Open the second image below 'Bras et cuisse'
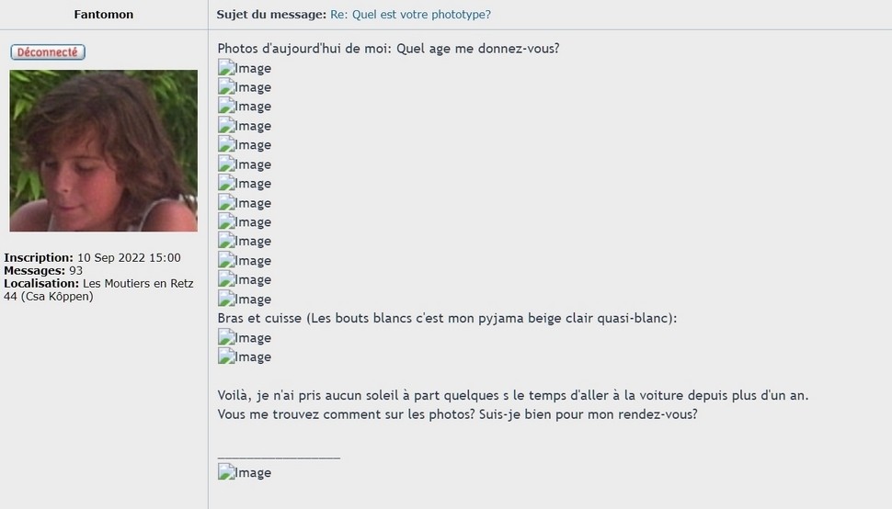Screen dimensions: 892x509 click(245, 357)
